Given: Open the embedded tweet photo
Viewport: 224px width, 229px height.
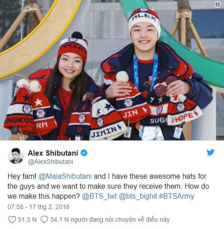Looking at the screenshot, I should [112, 70].
